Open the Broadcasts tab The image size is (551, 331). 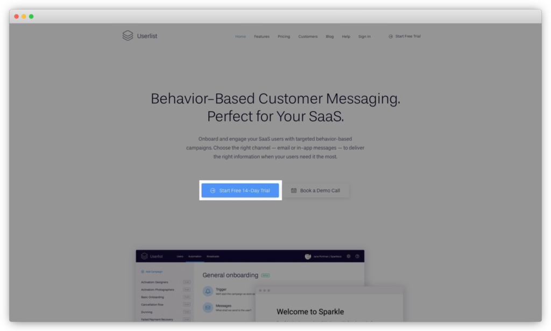click(213, 256)
